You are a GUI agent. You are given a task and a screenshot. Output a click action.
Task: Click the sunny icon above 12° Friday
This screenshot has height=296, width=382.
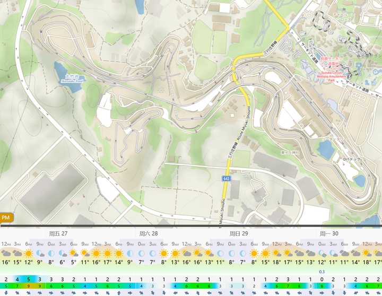29,253
